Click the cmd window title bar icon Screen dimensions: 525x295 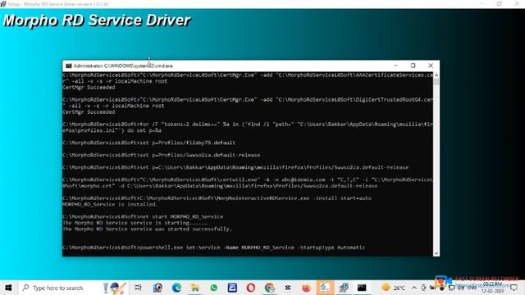[69, 66]
